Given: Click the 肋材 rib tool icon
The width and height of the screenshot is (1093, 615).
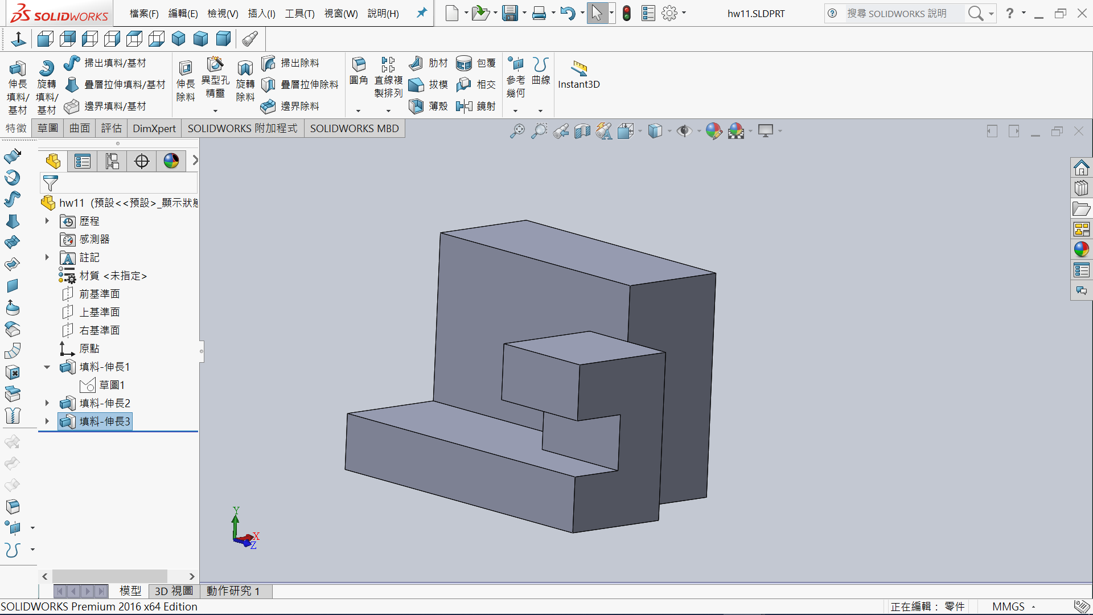Looking at the screenshot, I should [416, 63].
